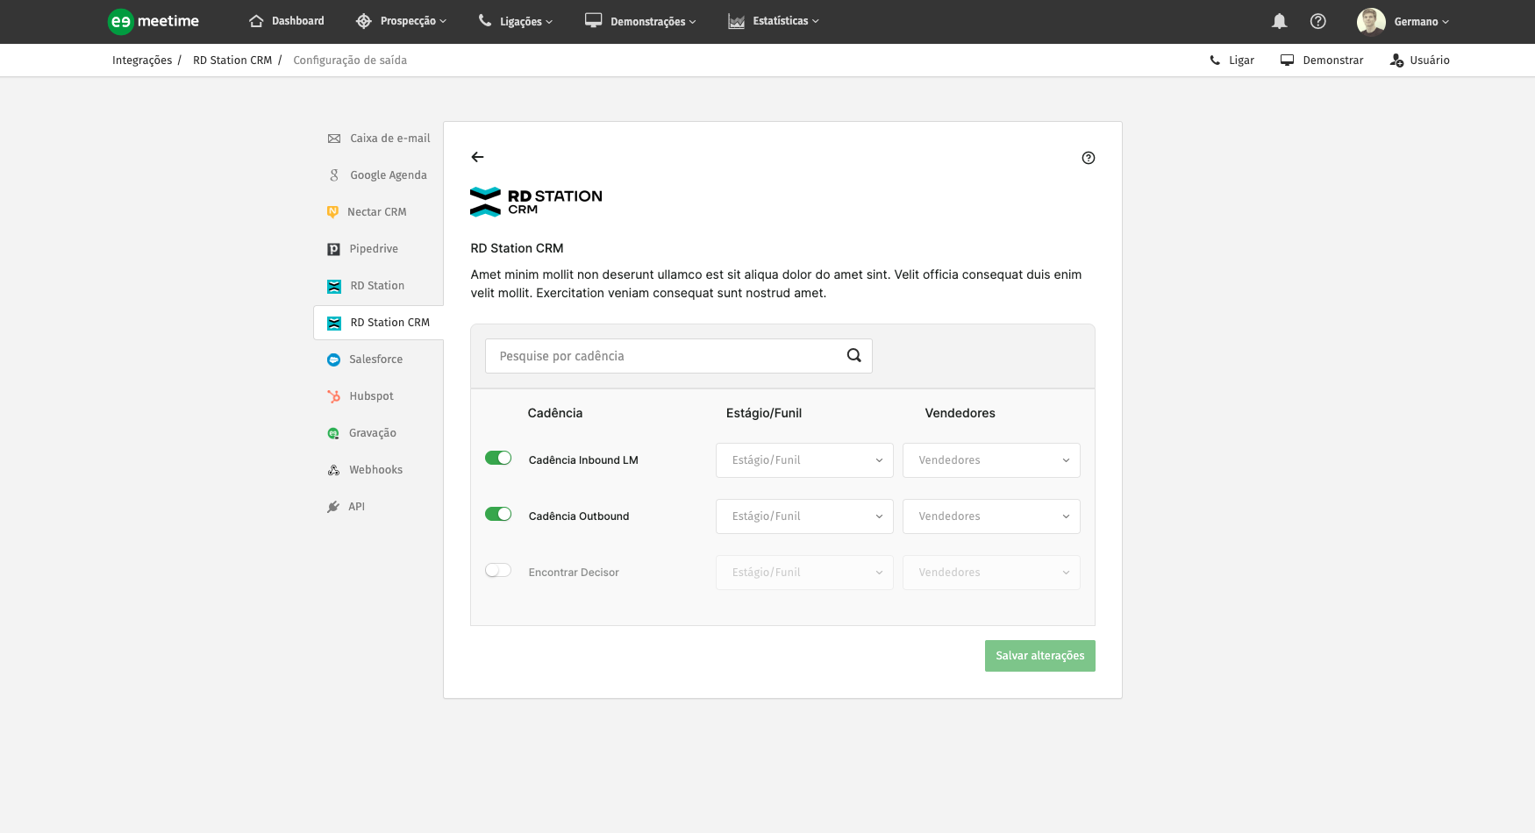Click the search magnifier icon
This screenshot has height=833, width=1535.
(854, 355)
